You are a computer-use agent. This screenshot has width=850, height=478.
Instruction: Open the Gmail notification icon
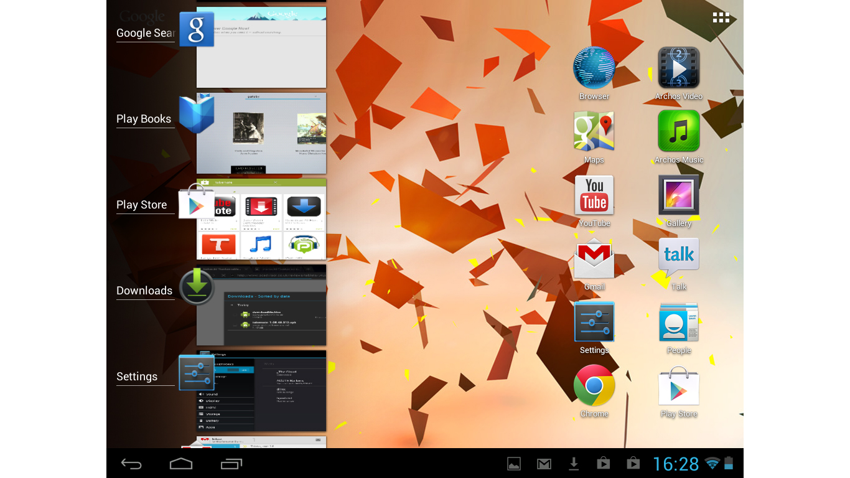(544, 464)
